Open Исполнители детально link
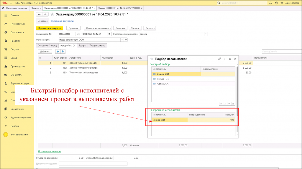The height and width of the screenshot is (169, 302). 49,151
